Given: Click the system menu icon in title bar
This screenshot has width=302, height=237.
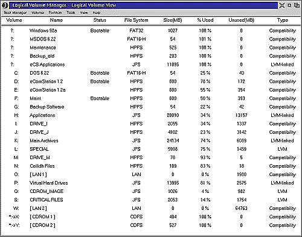Looking at the screenshot, I should point(5,5).
